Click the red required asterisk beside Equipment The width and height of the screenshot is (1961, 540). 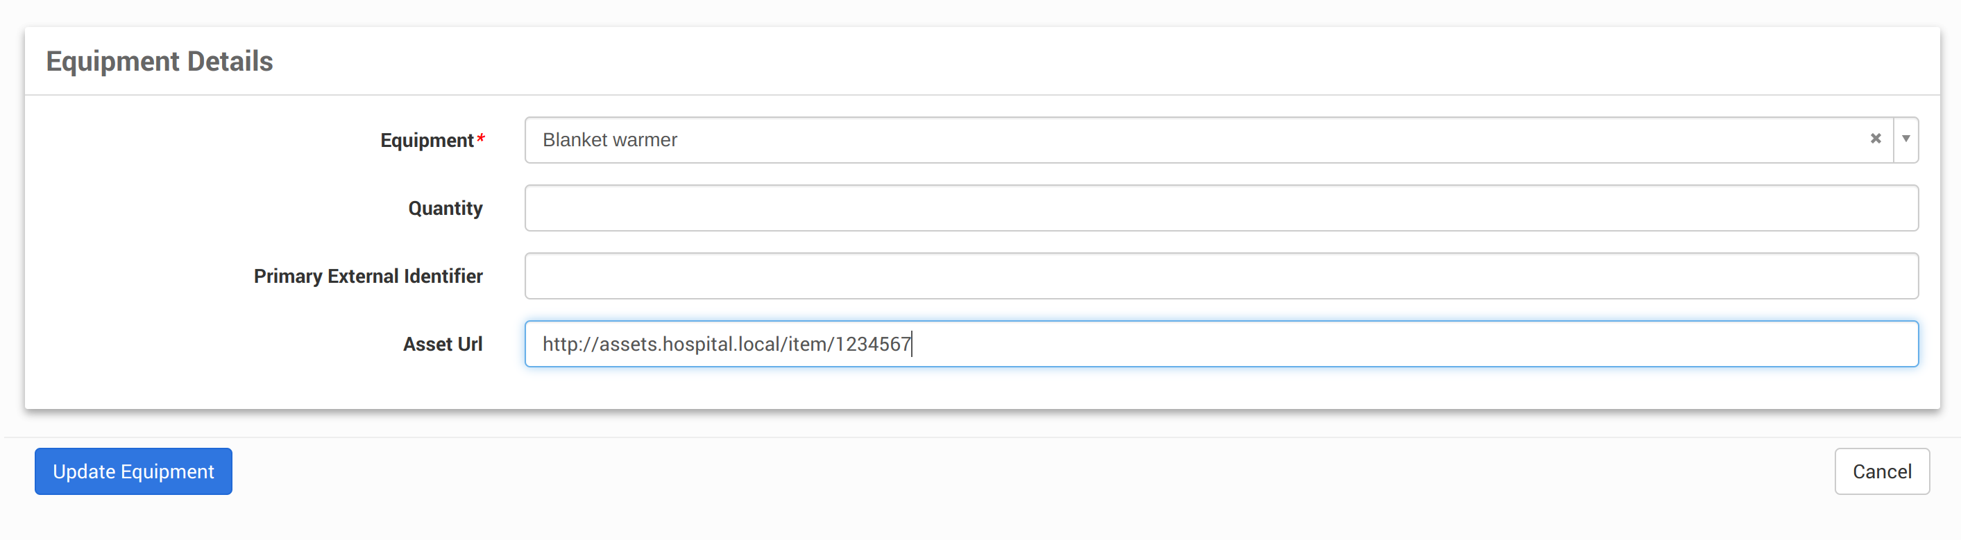click(480, 139)
